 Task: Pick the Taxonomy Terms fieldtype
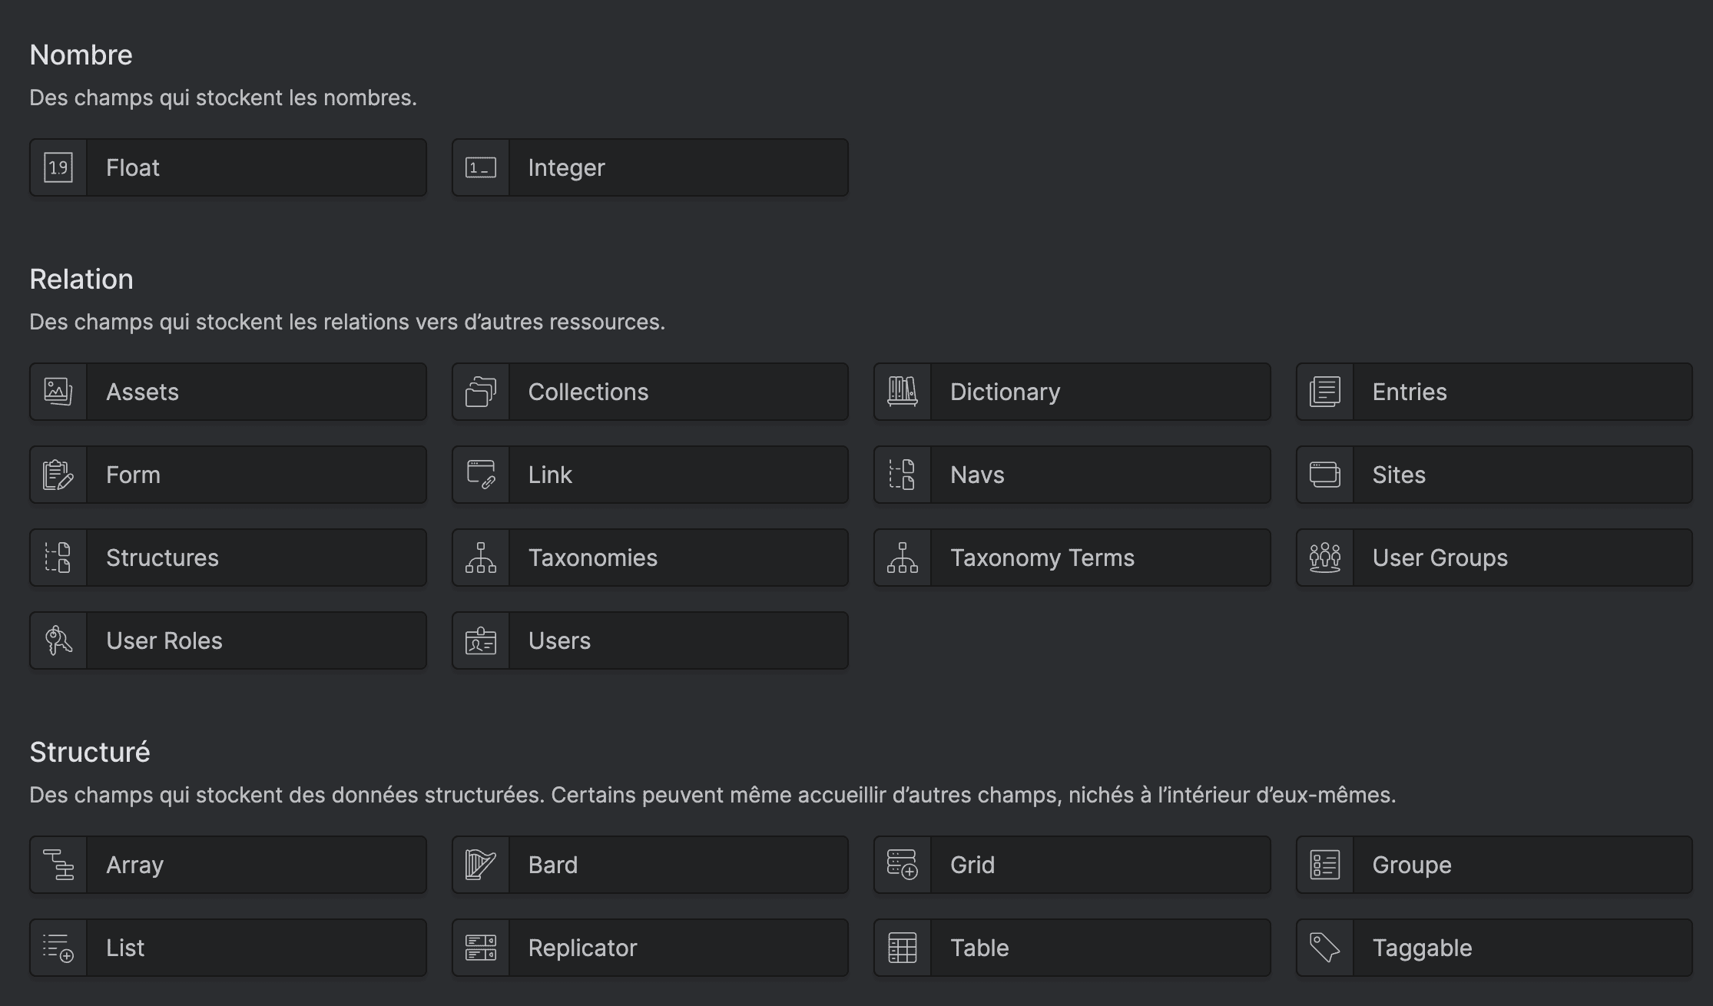(1072, 558)
